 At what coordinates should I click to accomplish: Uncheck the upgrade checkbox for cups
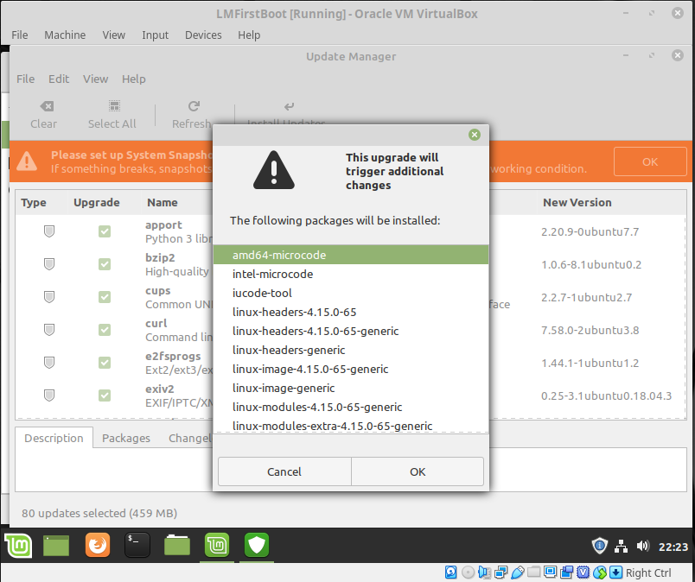(x=105, y=297)
